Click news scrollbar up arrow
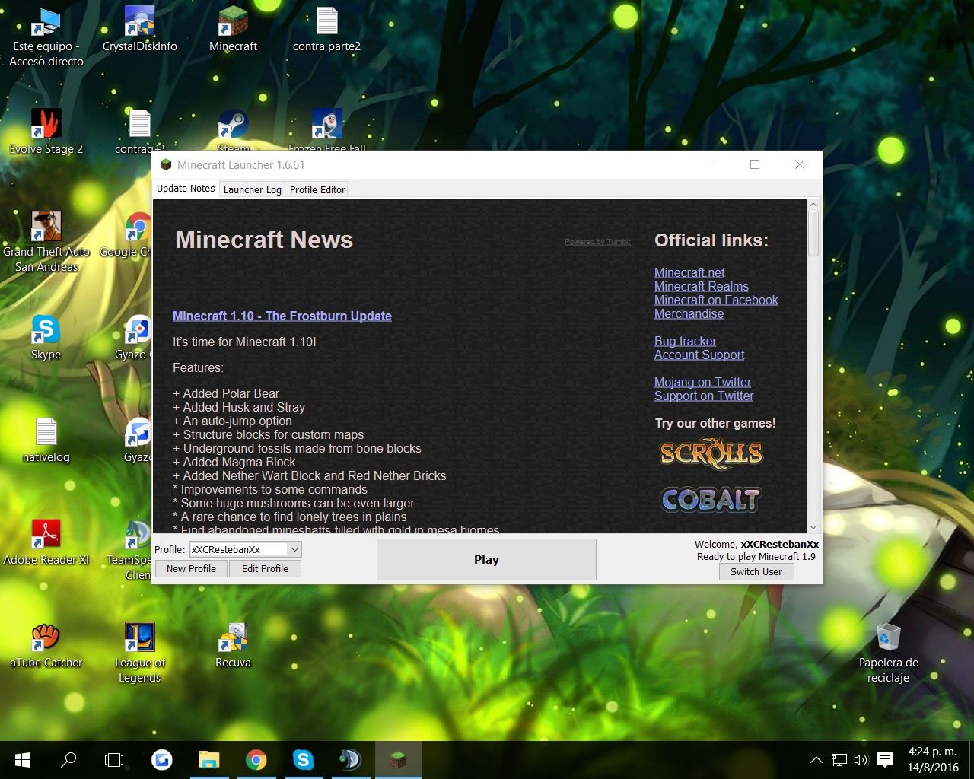974x779 pixels. (x=813, y=205)
